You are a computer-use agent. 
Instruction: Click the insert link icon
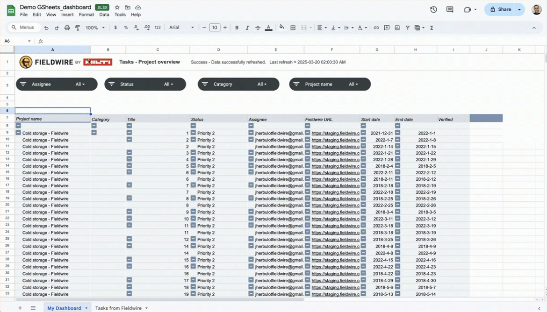pos(376,28)
